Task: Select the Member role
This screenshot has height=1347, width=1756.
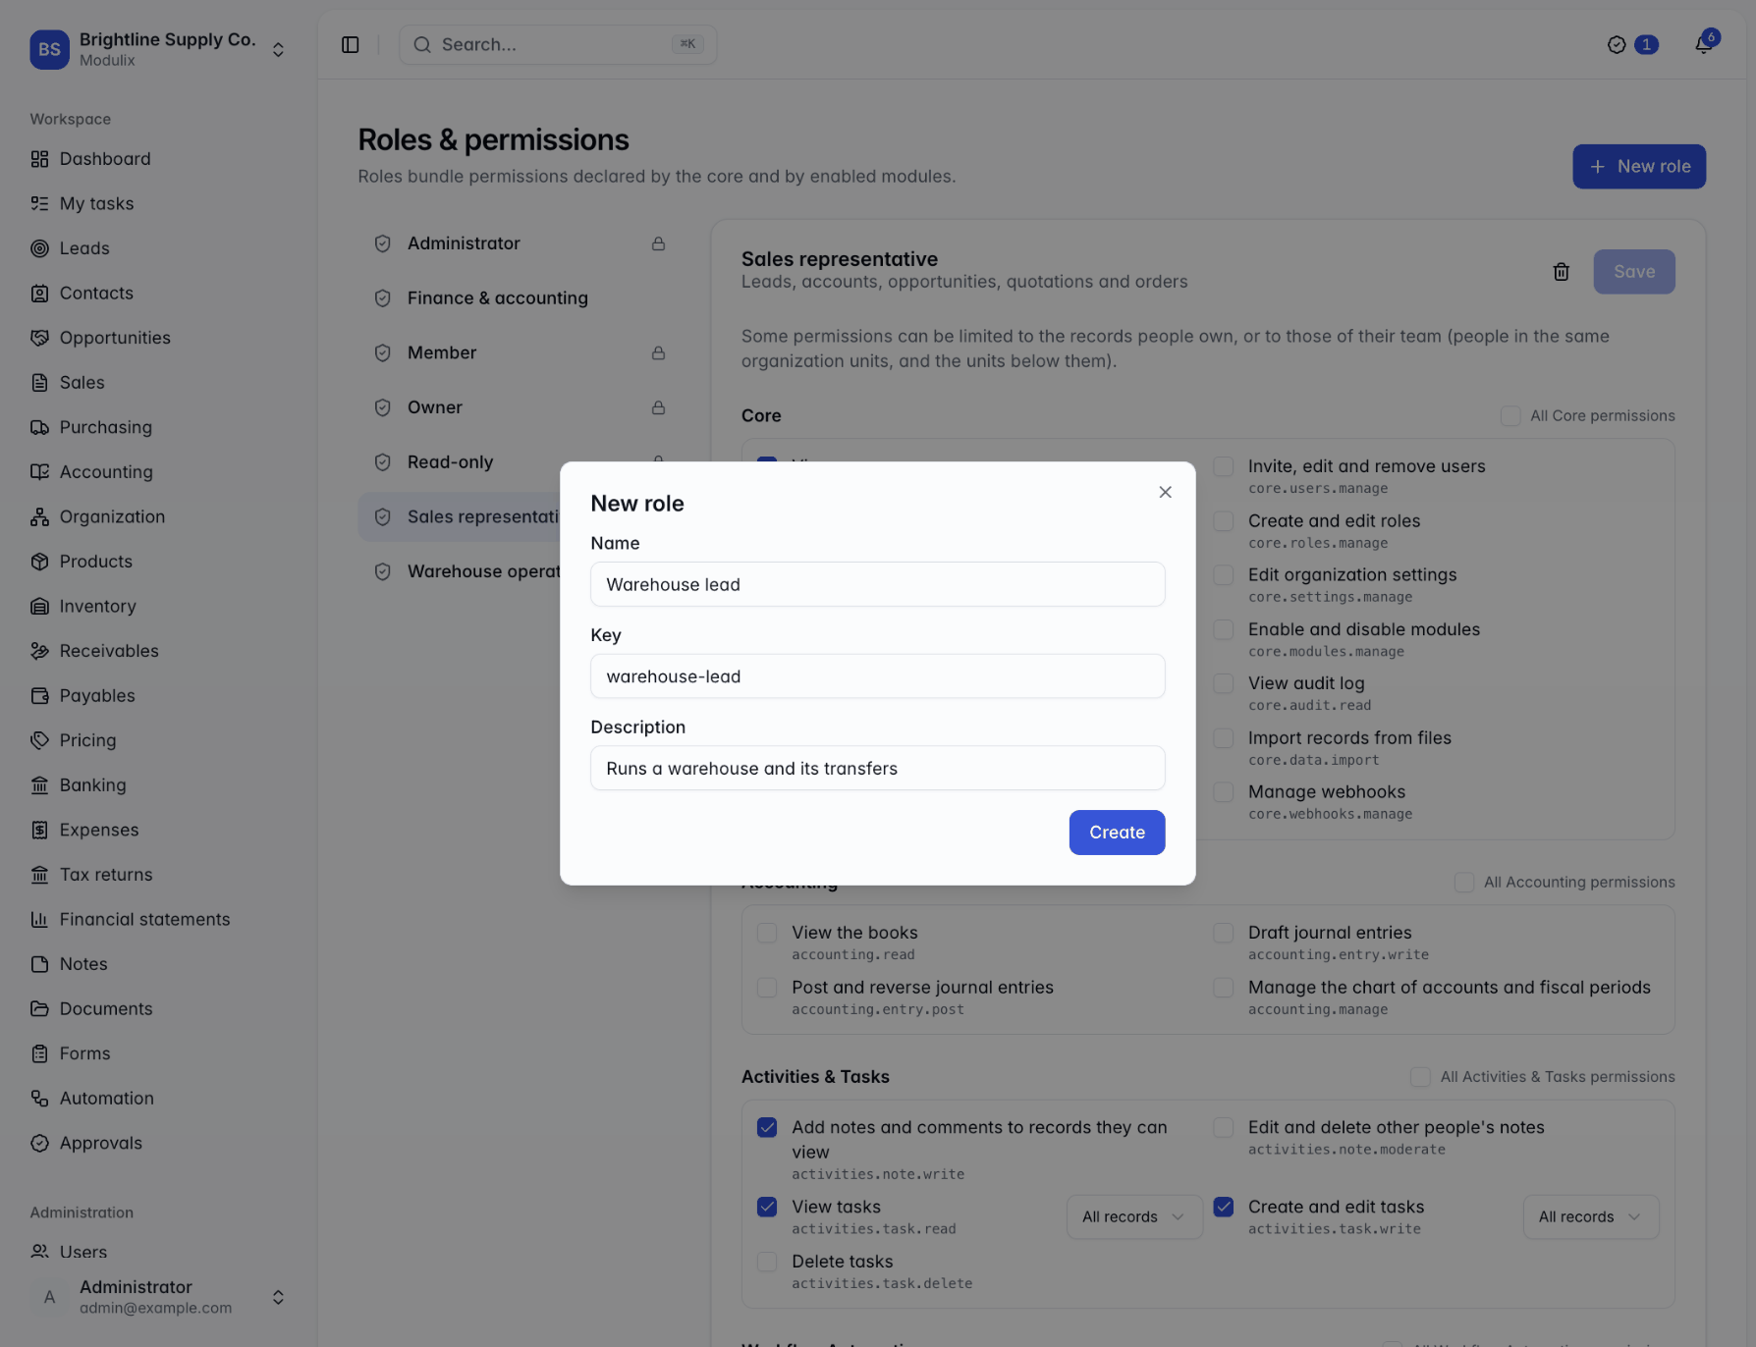Action: 521,352
